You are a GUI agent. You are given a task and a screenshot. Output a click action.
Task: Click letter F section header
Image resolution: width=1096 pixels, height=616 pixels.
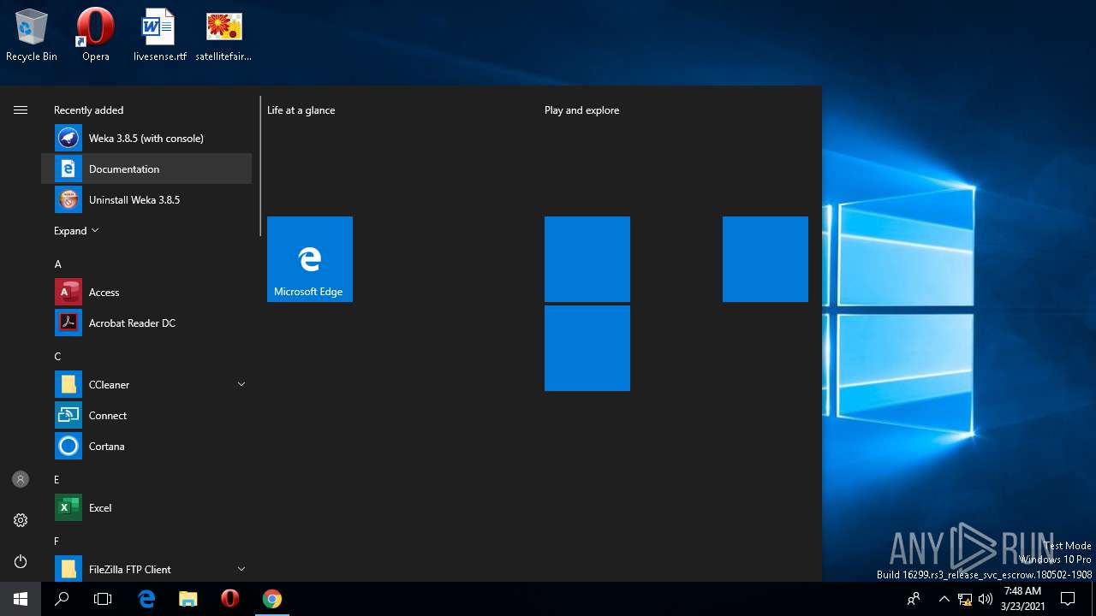57,542
